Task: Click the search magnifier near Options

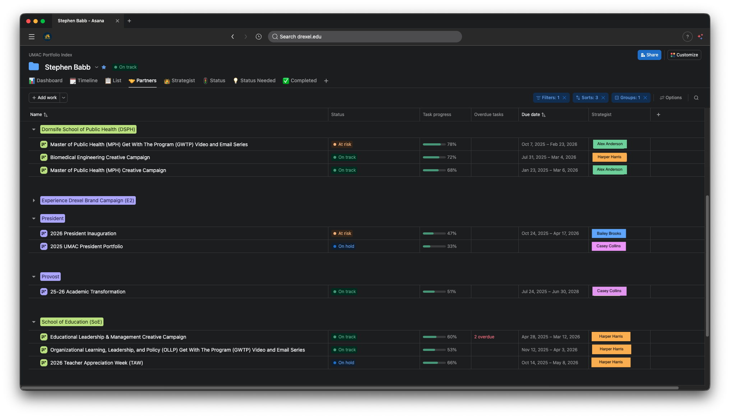Action: pos(696,97)
